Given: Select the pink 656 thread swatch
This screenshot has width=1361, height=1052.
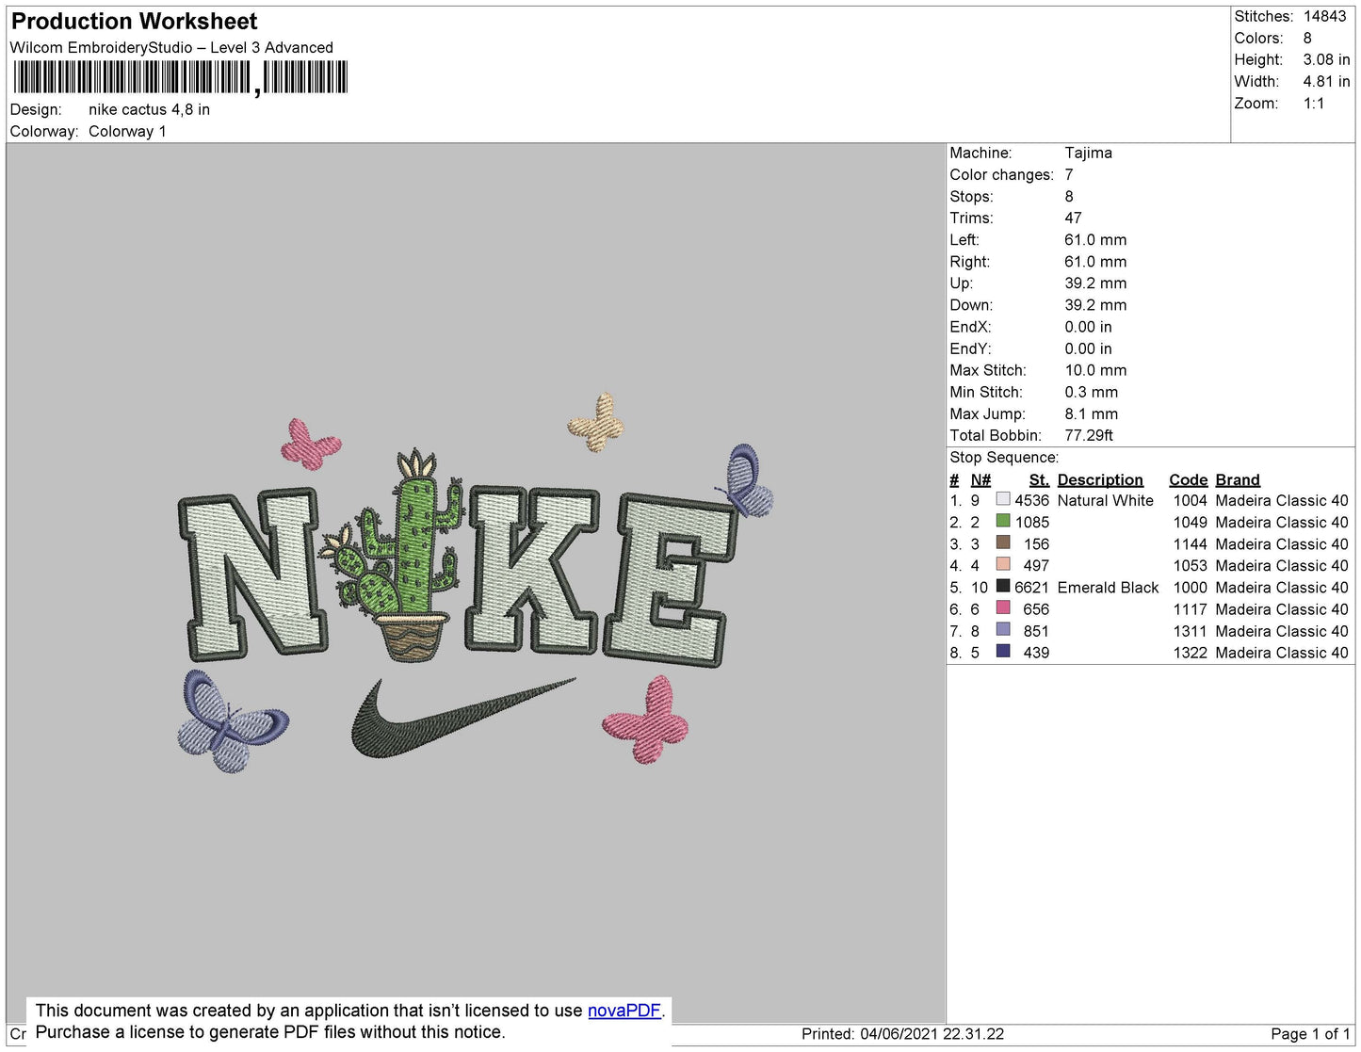Looking at the screenshot, I should pyautogui.click(x=1003, y=607).
